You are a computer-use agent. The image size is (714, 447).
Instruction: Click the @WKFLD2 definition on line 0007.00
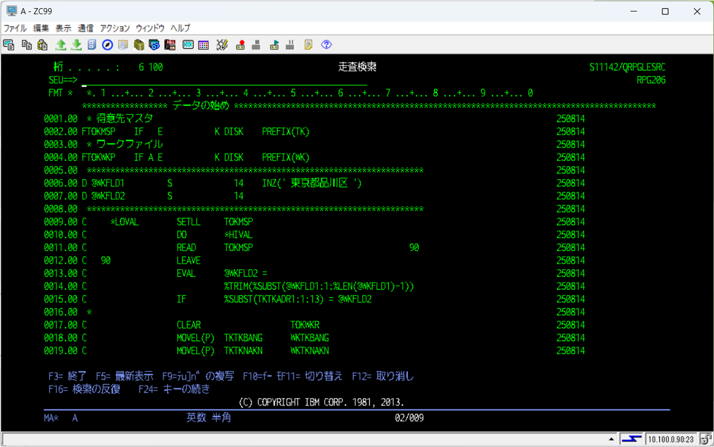pyautogui.click(x=108, y=196)
